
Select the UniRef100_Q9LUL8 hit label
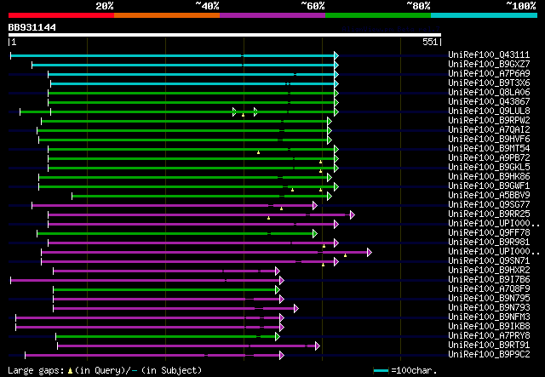pyautogui.click(x=489, y=111)
